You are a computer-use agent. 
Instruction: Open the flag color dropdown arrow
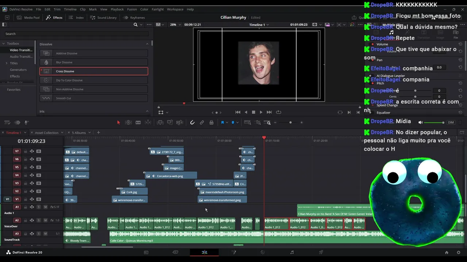click(227, 123)
